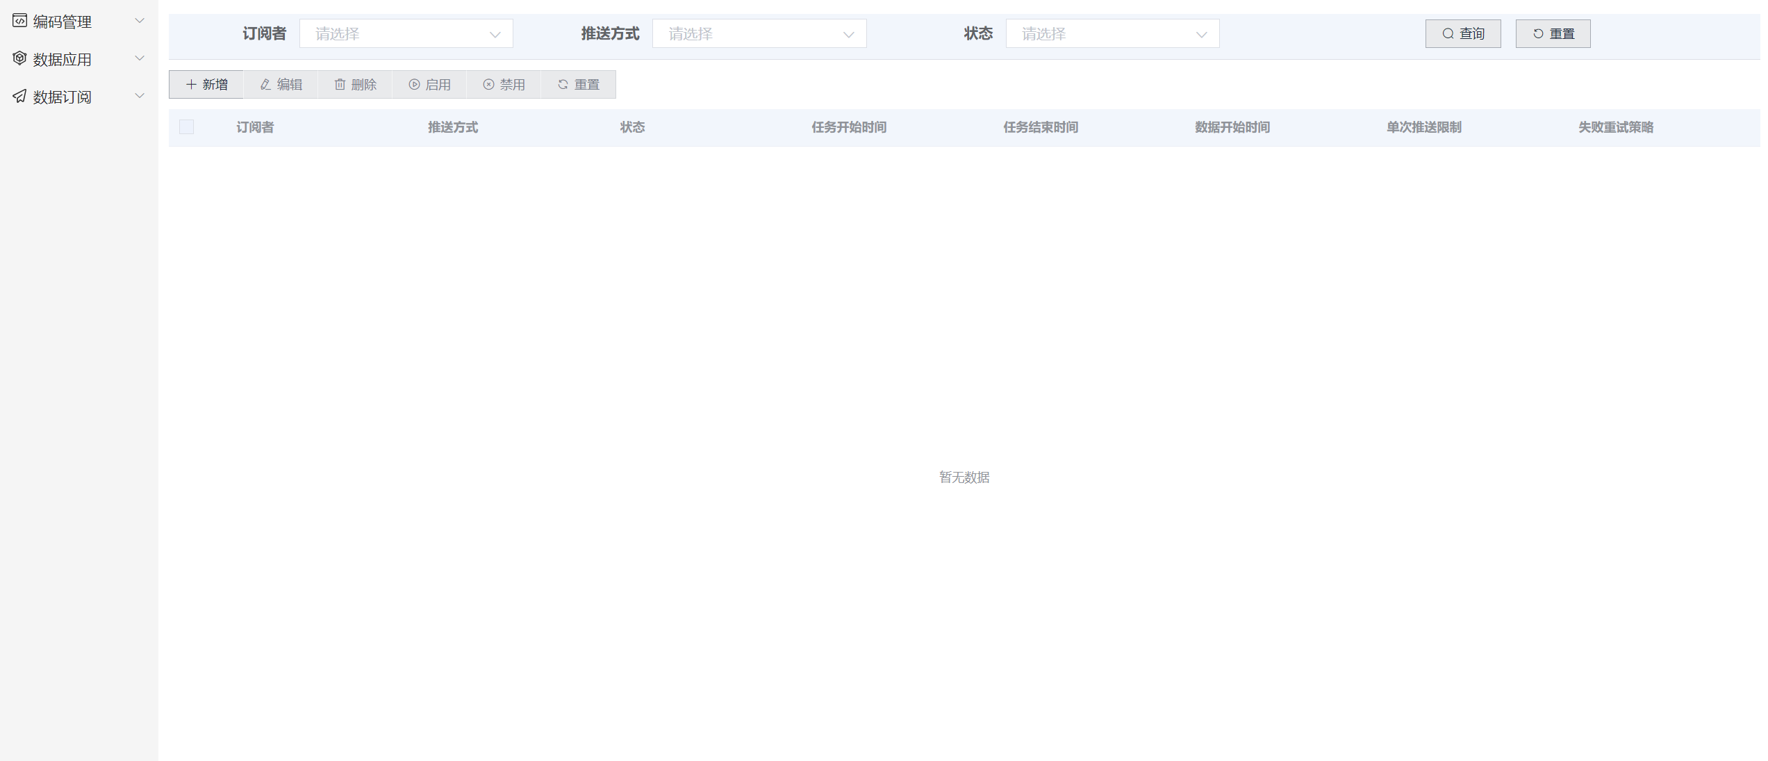
Task: Click the 启用 enable button
Action: click(x=429, y=85)
